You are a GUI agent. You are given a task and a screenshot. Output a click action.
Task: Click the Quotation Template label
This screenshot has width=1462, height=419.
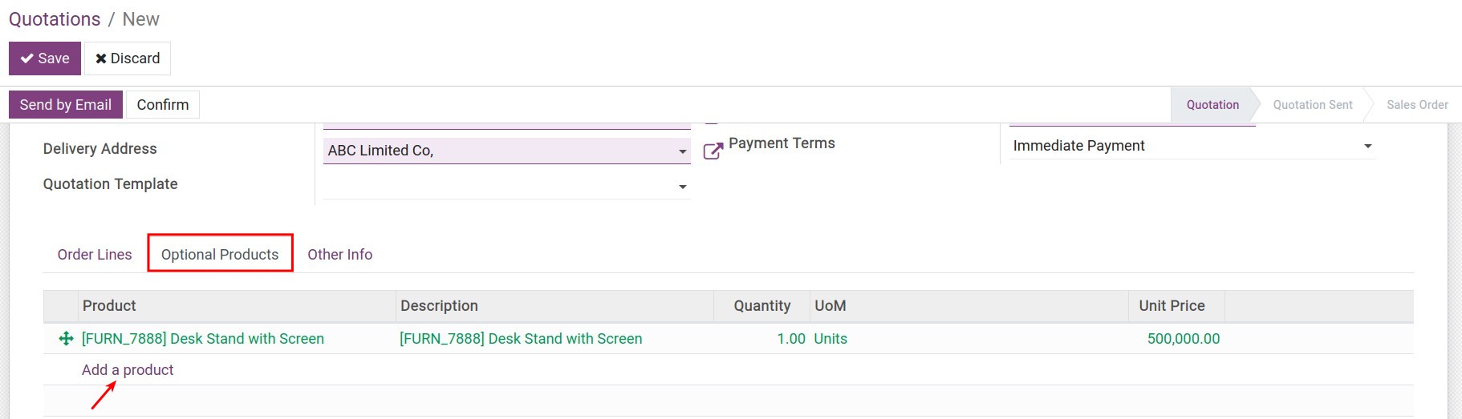tap(111, 184)
